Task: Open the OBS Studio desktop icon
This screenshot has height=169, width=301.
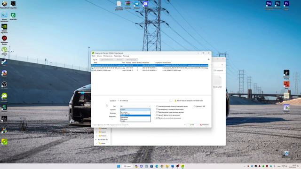Action: pyautogui.click(x=4, y=84)
